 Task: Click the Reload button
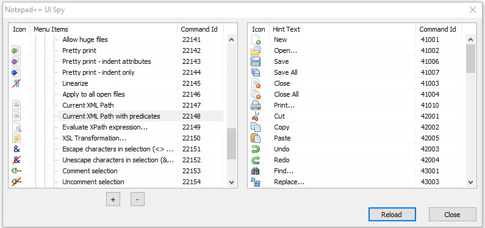[x=392, y=215]
